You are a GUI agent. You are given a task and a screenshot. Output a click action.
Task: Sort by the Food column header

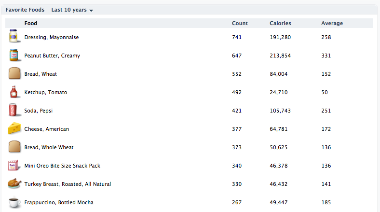pyautogui.click(x=31, y=23)
